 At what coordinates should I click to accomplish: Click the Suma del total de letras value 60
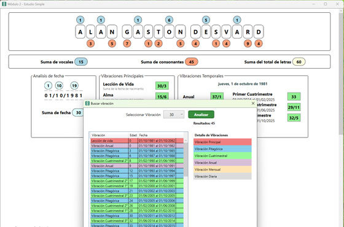pos(299,62)
